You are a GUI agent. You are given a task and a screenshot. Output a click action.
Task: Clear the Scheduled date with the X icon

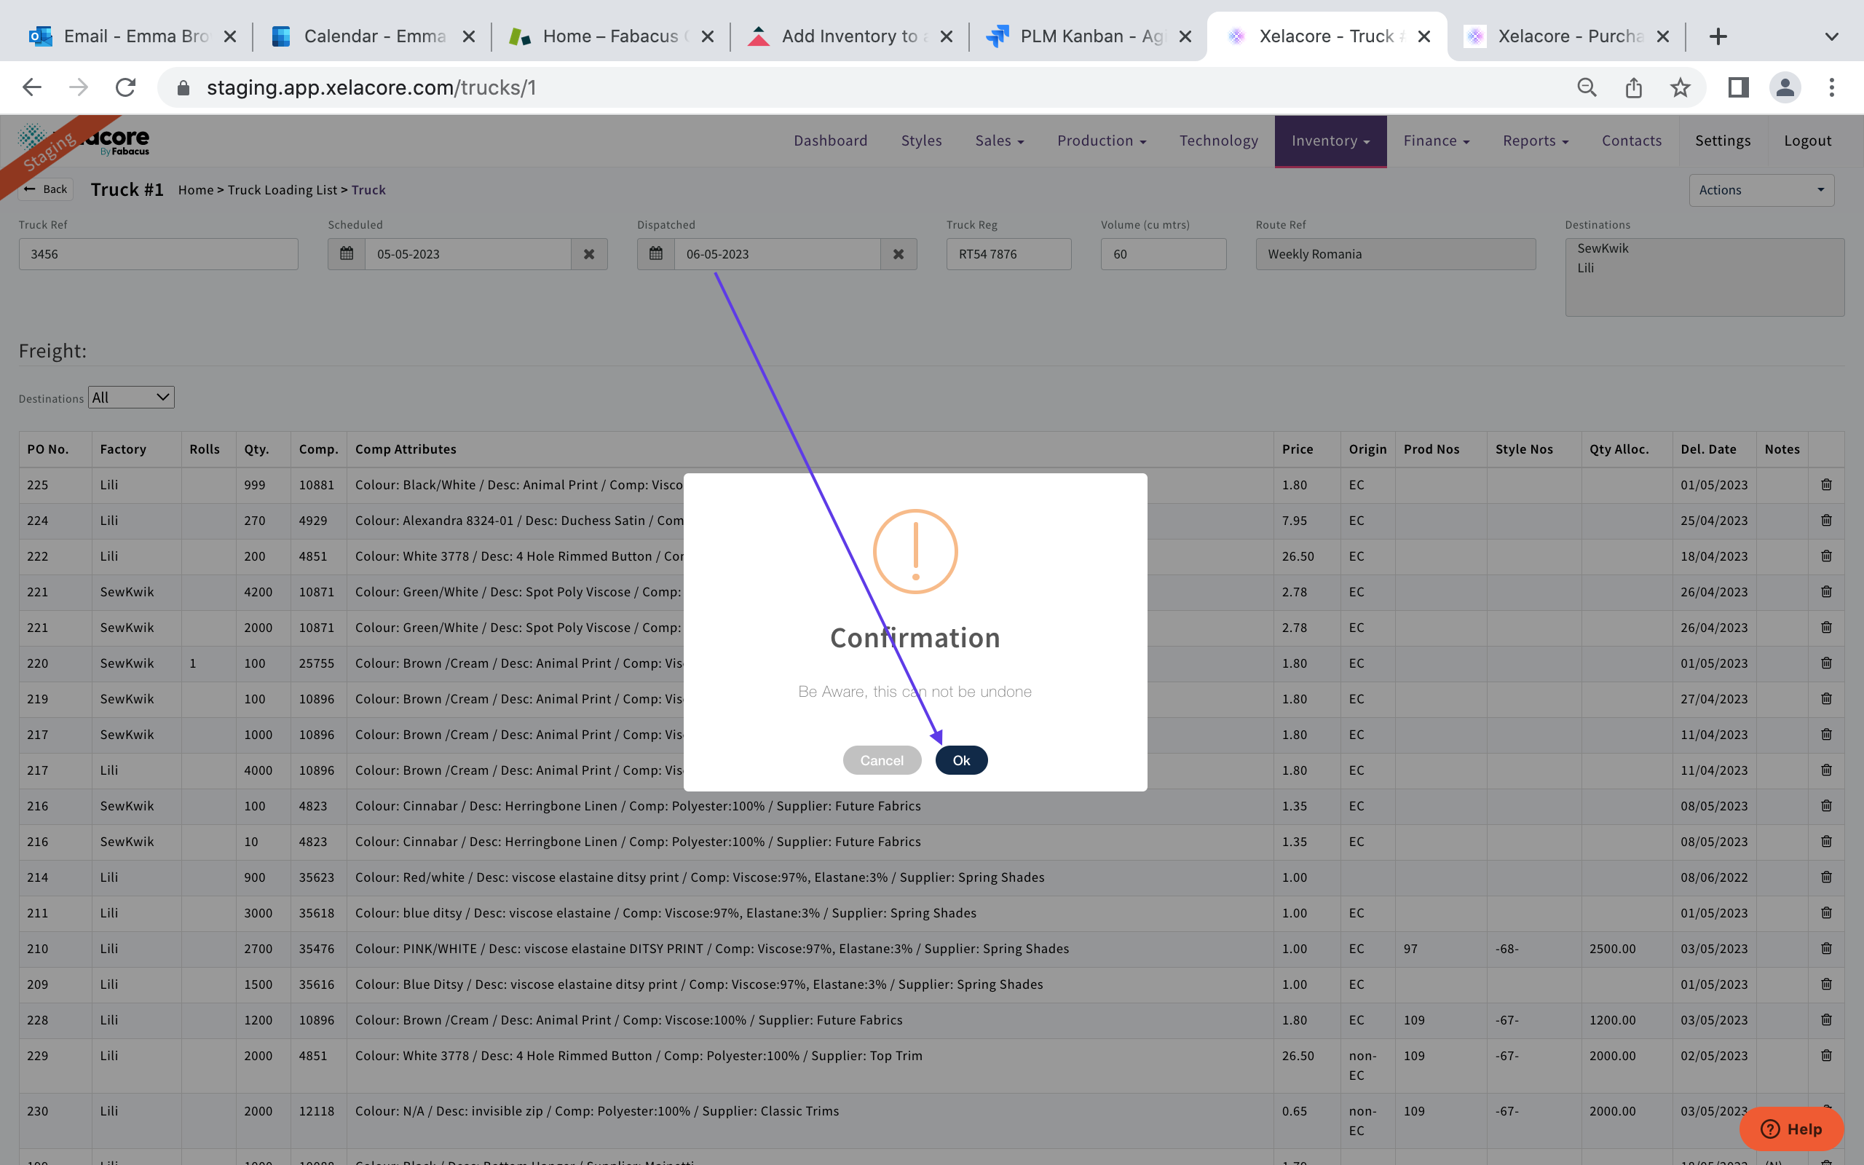[x=588, y=254]
